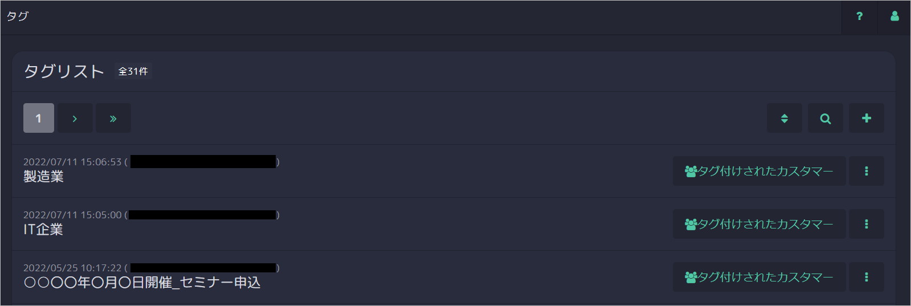Click the 製造業 tag name
Screen dimensions: 911x306
tap(43, 177)
